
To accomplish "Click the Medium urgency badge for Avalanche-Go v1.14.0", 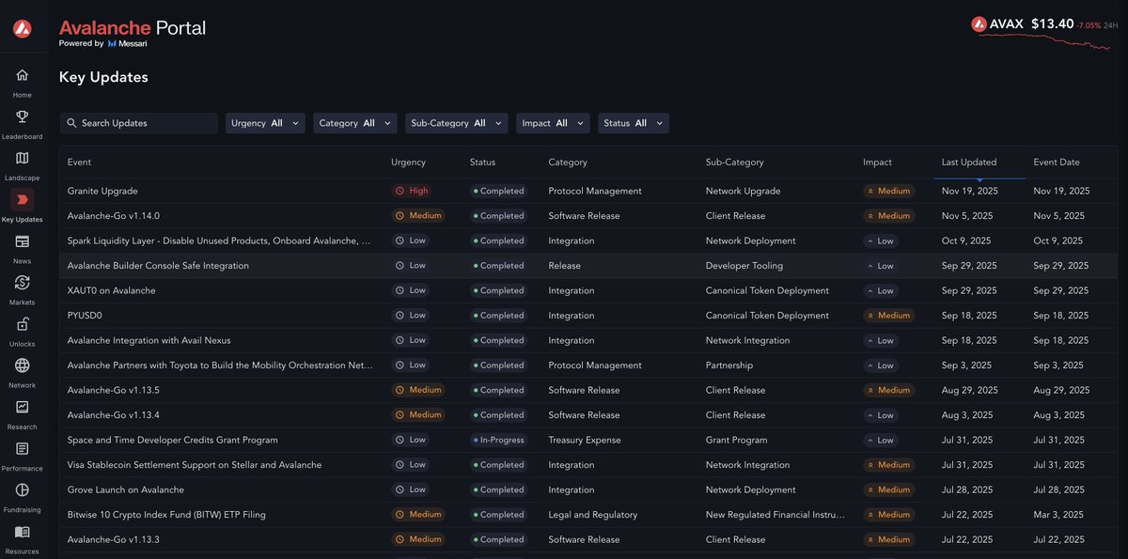I will (x=418, y=216).
